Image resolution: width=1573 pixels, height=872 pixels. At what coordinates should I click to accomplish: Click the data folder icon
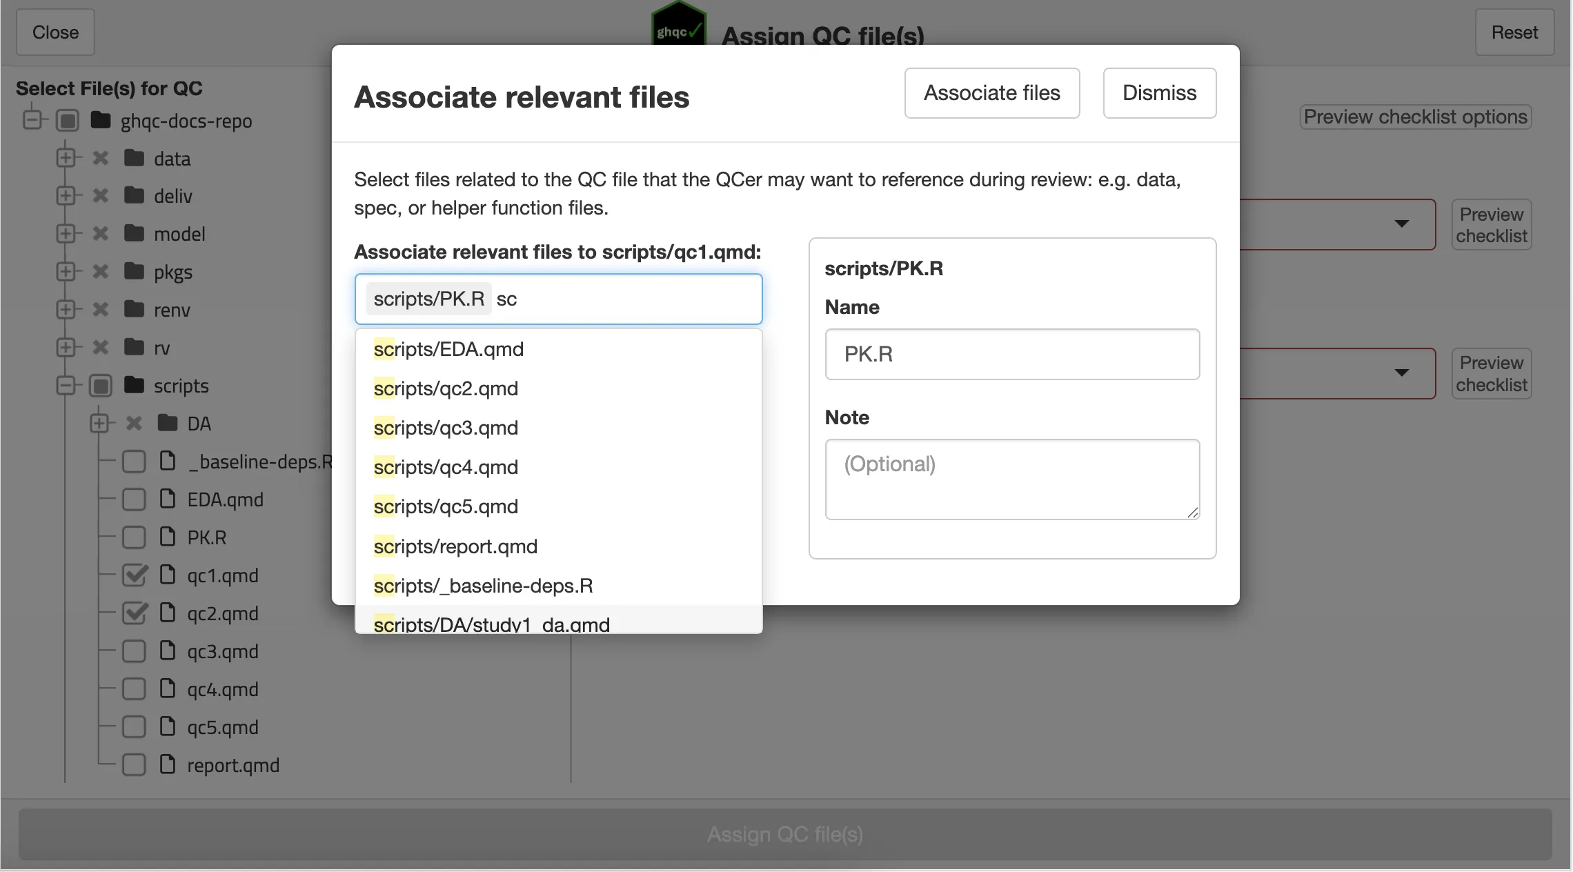coord(134,158)
